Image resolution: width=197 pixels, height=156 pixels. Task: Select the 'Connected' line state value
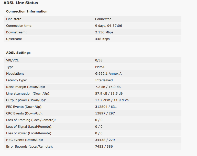(103, 19)
